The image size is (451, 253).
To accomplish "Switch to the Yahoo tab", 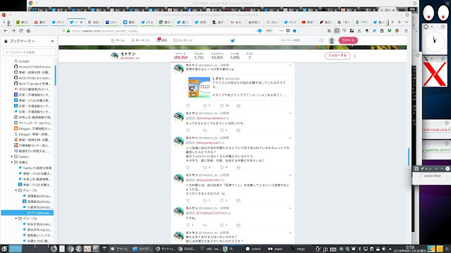I will [237, 22].
